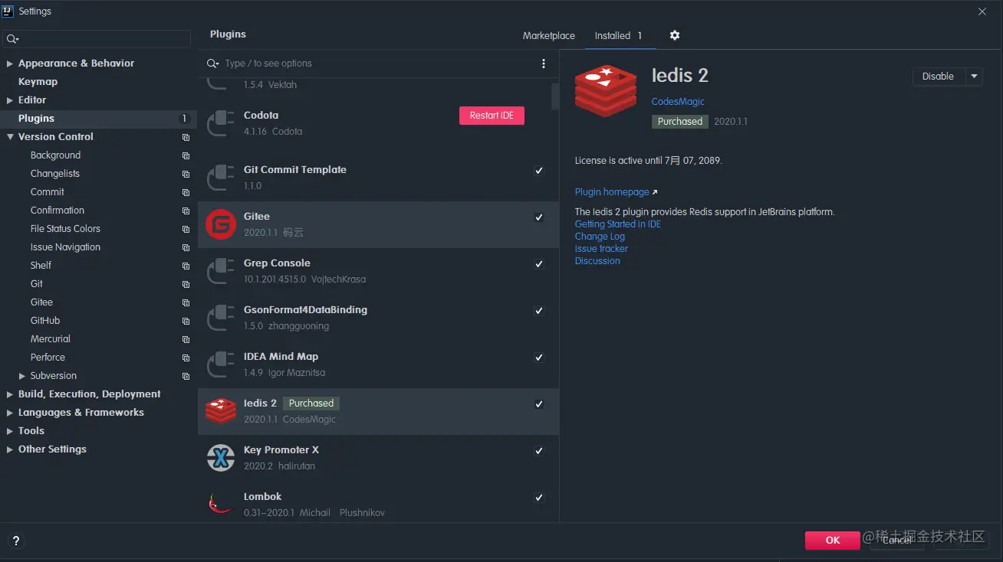Click the Grep Console plug icon
Viewport: 1003px width, 562px height.
click(x=221, y=271)
